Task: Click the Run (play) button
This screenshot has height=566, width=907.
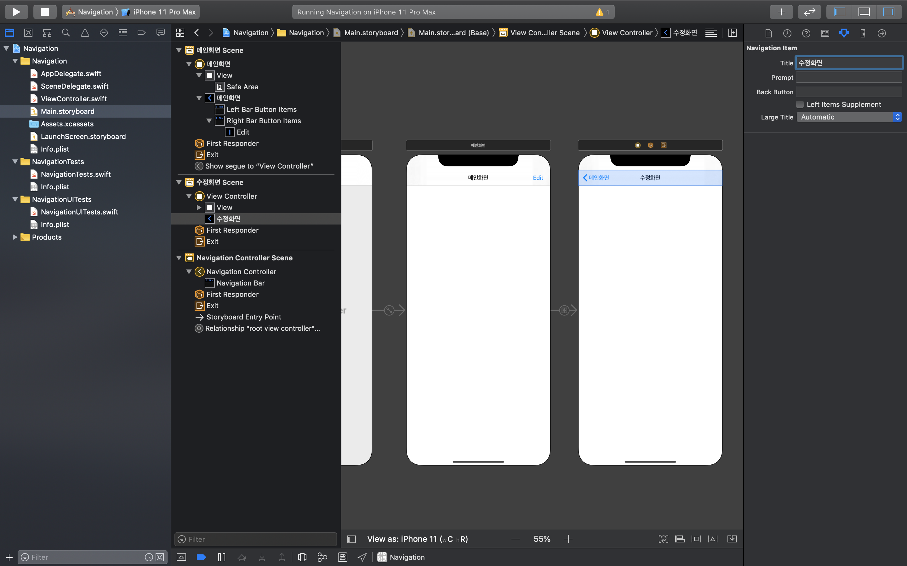Action: (16, 12)
